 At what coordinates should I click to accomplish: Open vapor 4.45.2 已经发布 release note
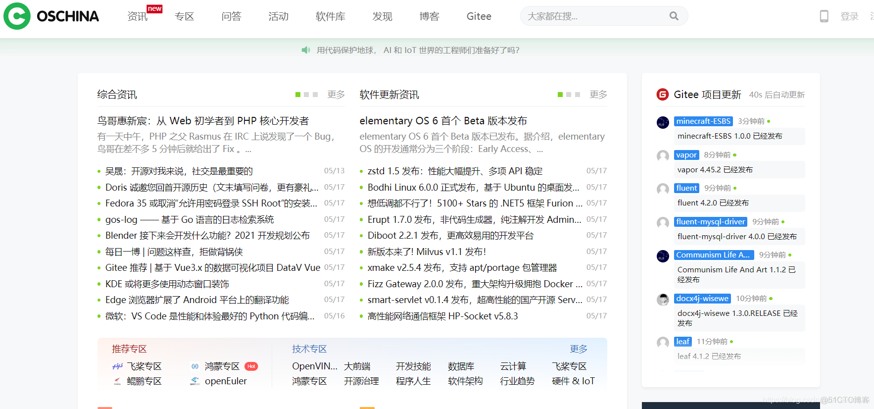click(x=740, y=170)
